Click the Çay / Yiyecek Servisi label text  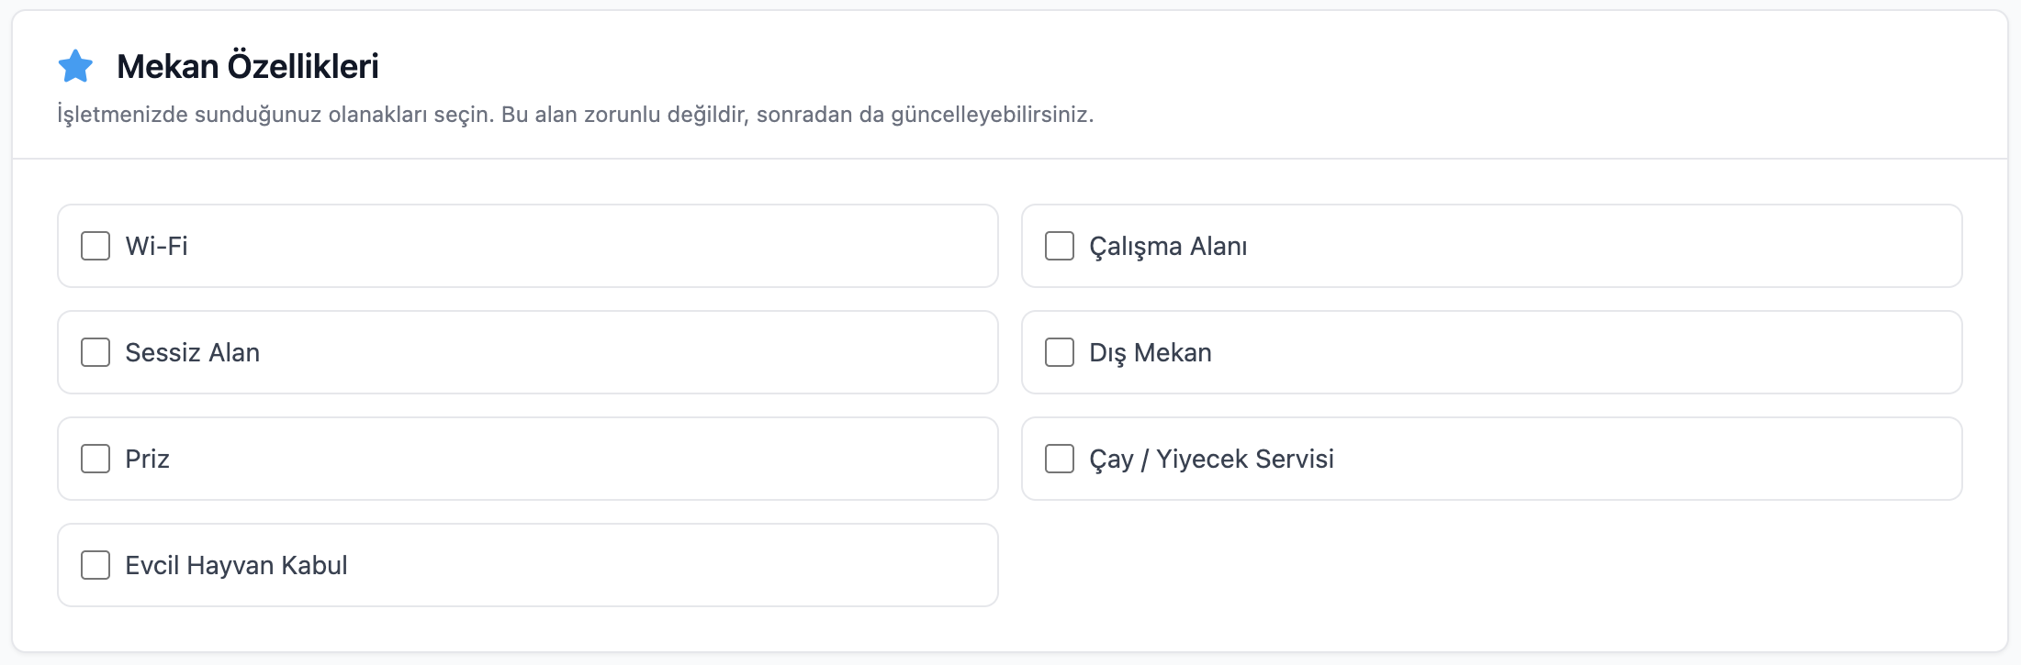(1211, 460)
